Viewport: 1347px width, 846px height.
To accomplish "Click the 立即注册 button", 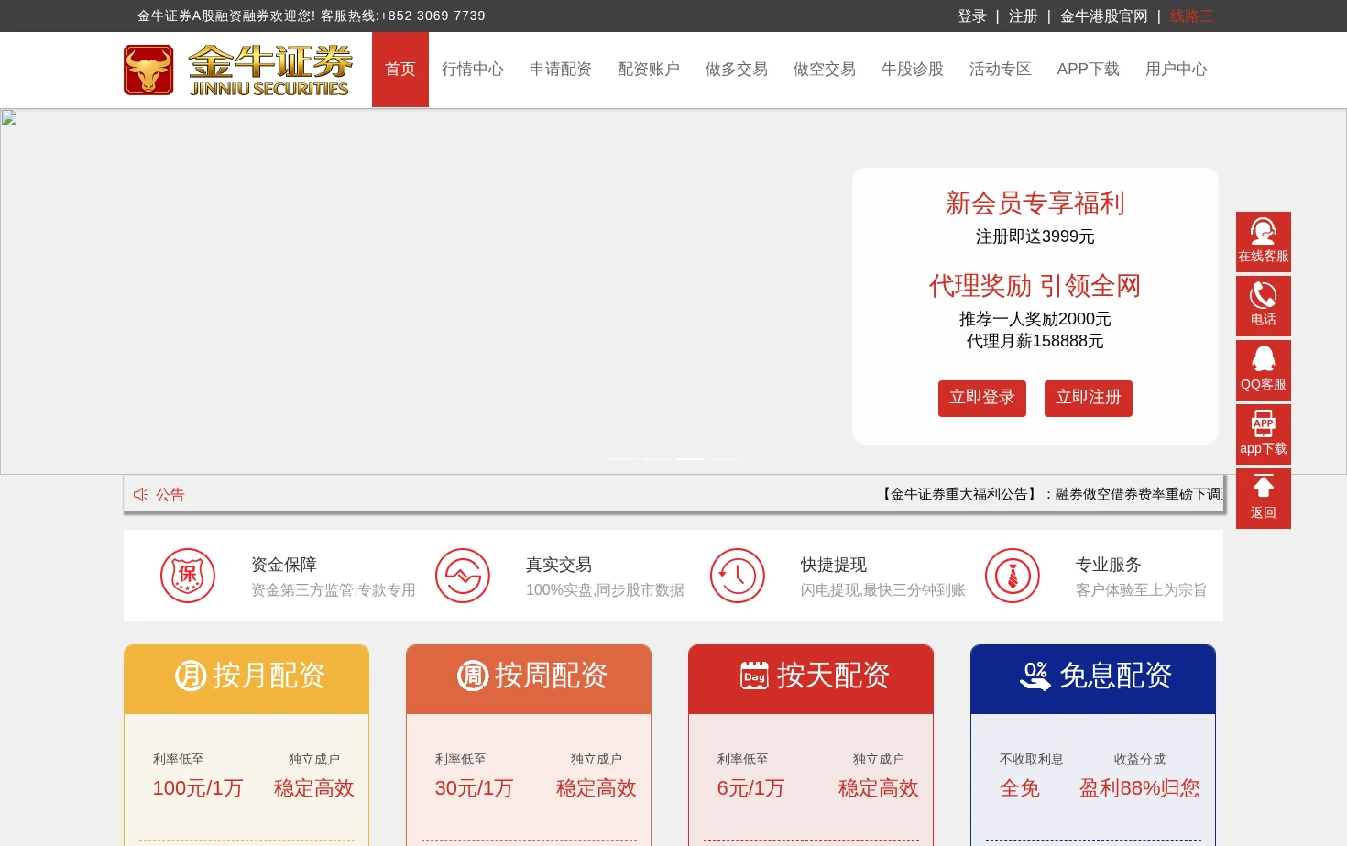I will (x=1089, y=398).
